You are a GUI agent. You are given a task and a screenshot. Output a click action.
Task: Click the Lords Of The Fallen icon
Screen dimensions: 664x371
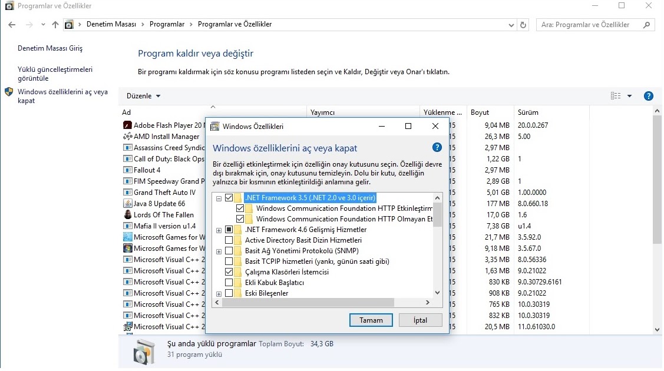tap(127, 215)
